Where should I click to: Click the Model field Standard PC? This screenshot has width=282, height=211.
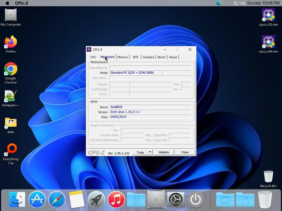[136, 73]
